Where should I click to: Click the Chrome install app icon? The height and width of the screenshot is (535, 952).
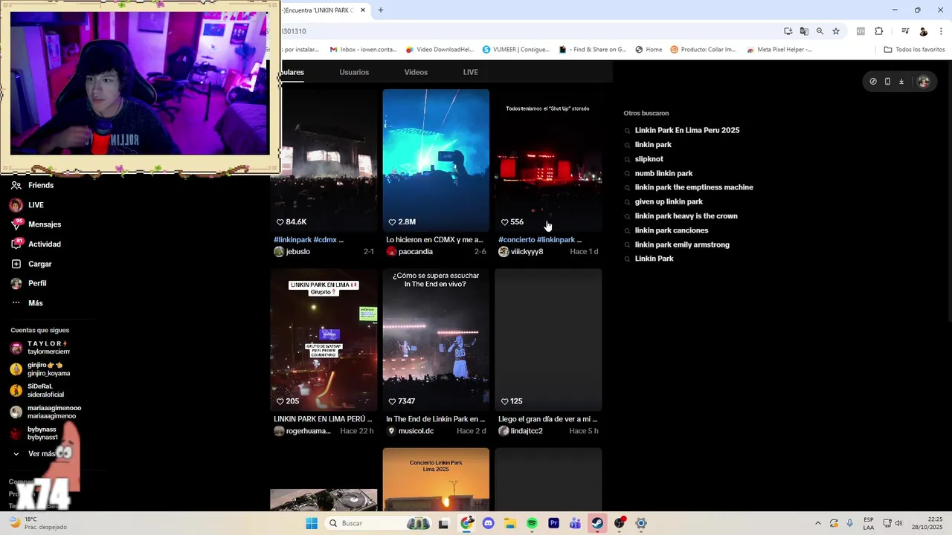pyautogui.click(x=788, y=31)
